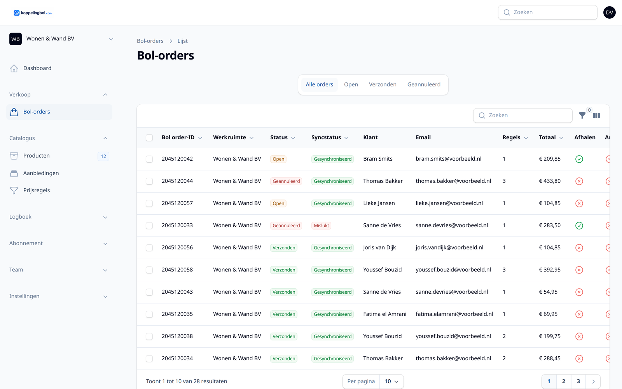The image size is (622, 389).
Task: Open Aanbiedingen in the sidebar
Action: tap(59, 173)
